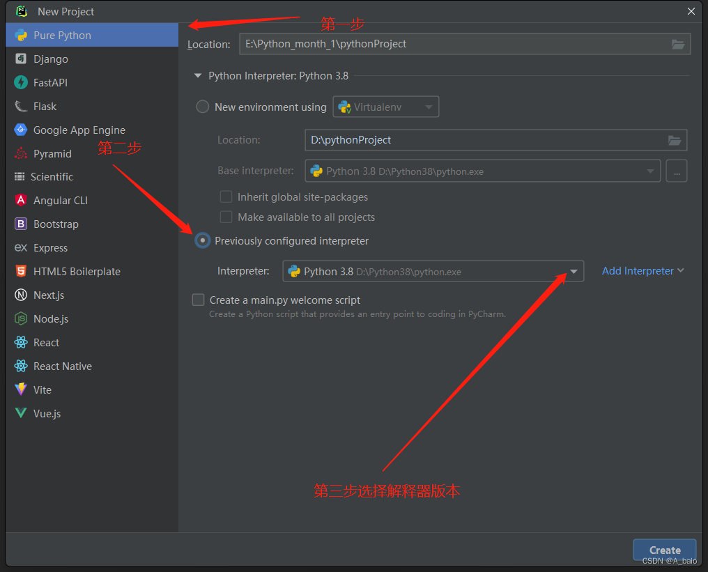Click the Add Interpreter link

tap(638, 271)
